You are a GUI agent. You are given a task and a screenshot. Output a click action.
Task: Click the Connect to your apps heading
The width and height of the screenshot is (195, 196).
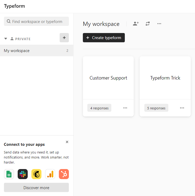24,144
